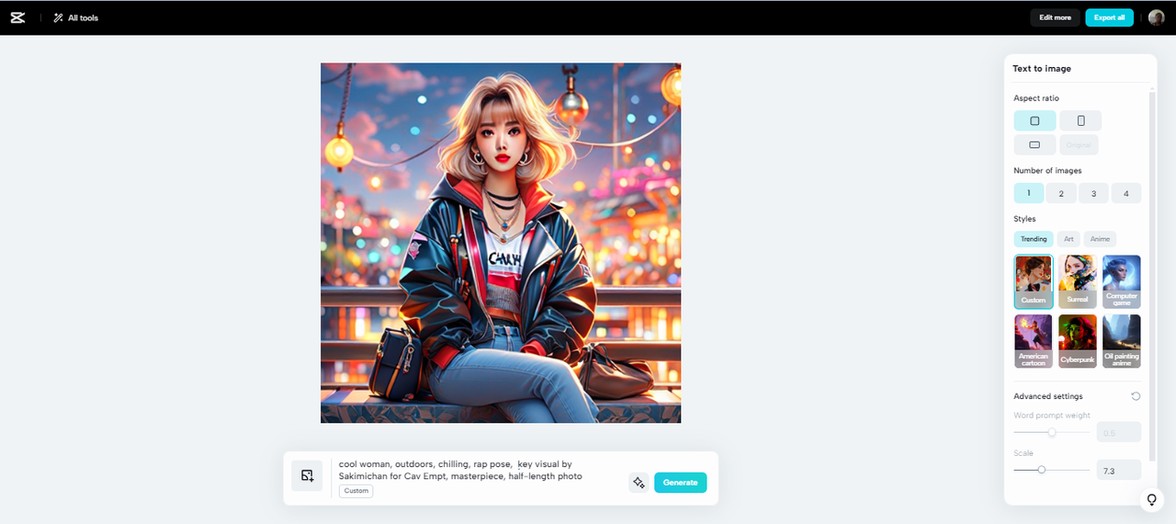Select the square aspect ratio
1176x524 pixels.
pyautogui.click(x=1035, y=120)
